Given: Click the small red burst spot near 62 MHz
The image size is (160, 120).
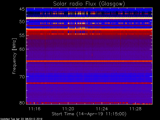Looking at the screenshot, I should click(x=92, y=55).
